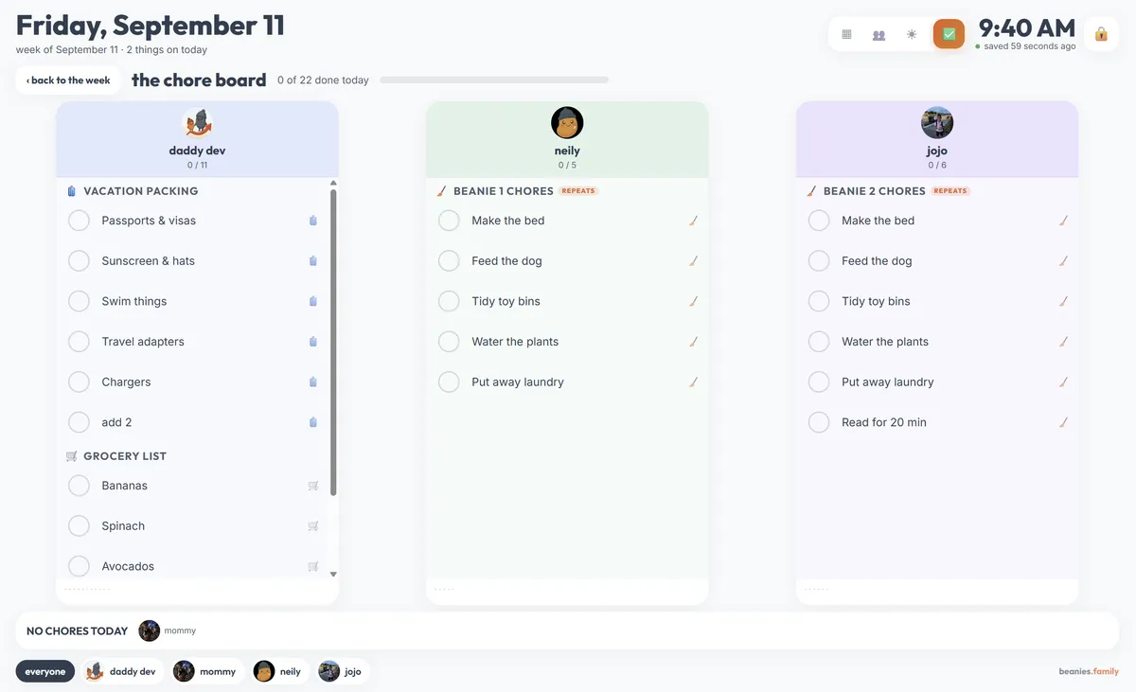The image size is (1136, 692).
Task: Click the scrollbar down arrow in daddy dev list
Action: click(333, 574)
